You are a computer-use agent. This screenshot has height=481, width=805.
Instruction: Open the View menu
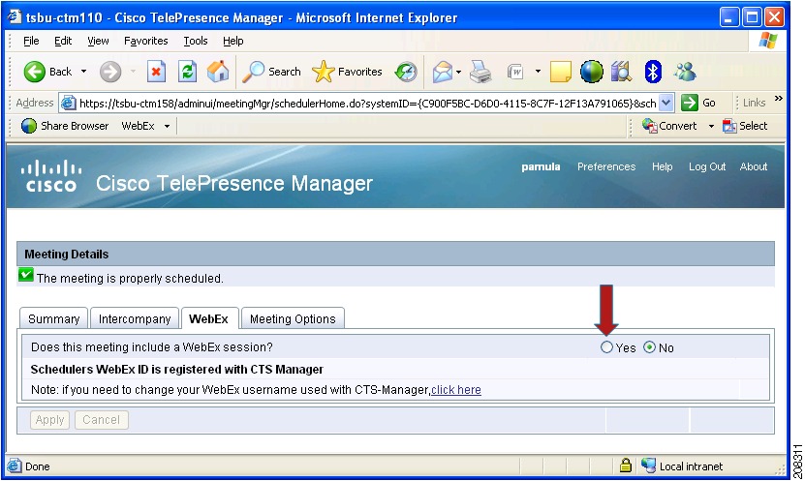(98, 41)
